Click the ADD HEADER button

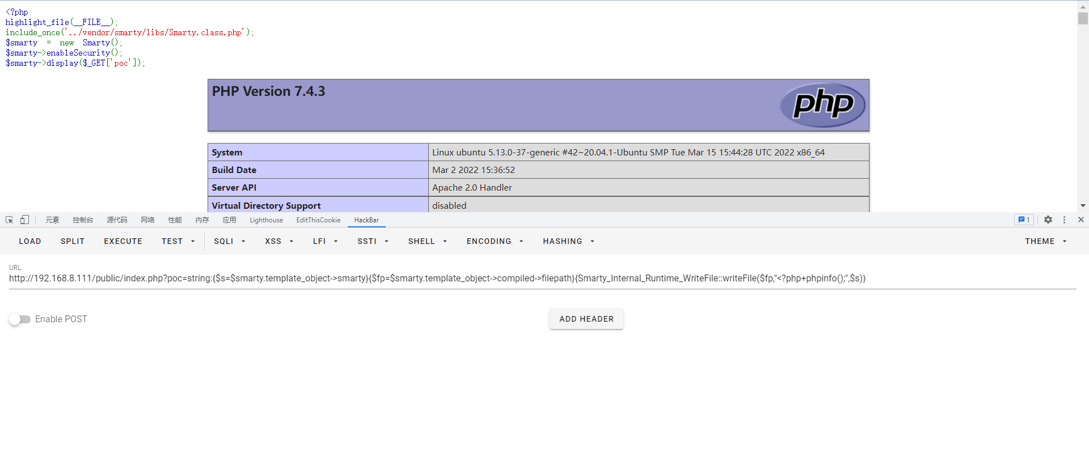tap(586, 319)
